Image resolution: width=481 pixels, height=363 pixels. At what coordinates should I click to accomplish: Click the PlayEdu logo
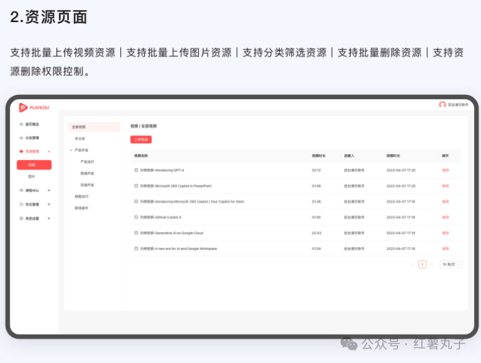click(34, 108)
